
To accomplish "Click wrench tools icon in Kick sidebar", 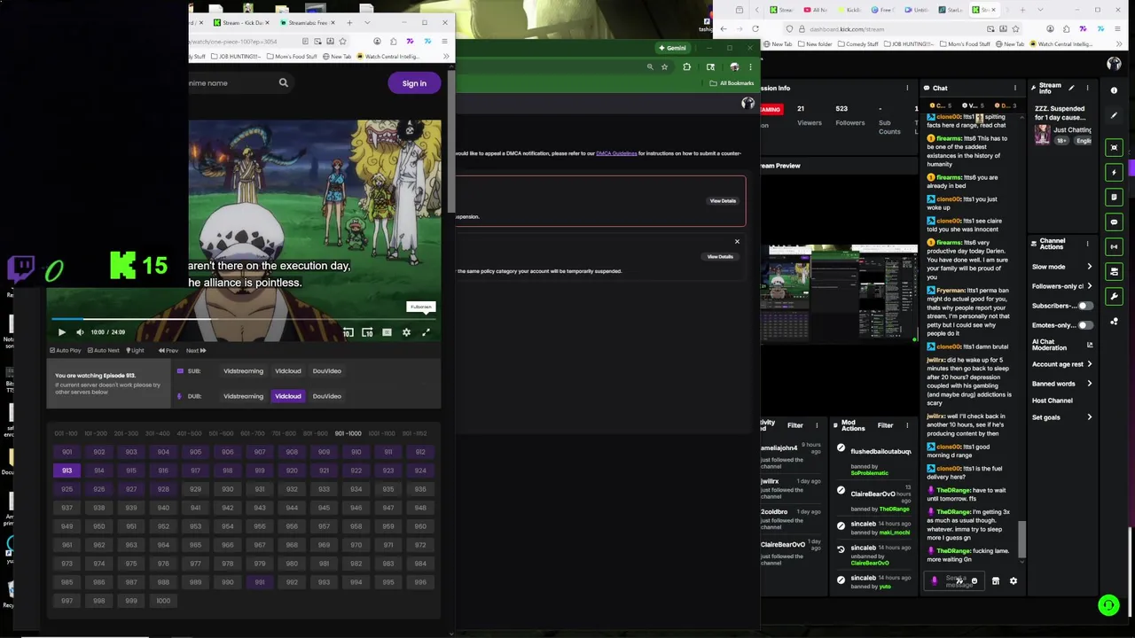I will tap(1115, 296).
